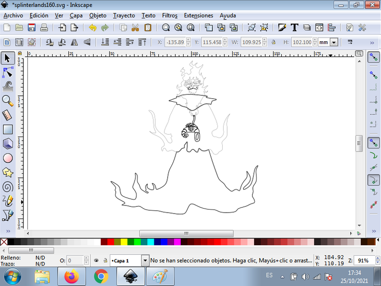The height and width of the screenshot is (286, 381).
Task: Select the Bezier pen tool
Action: (7, 215)
